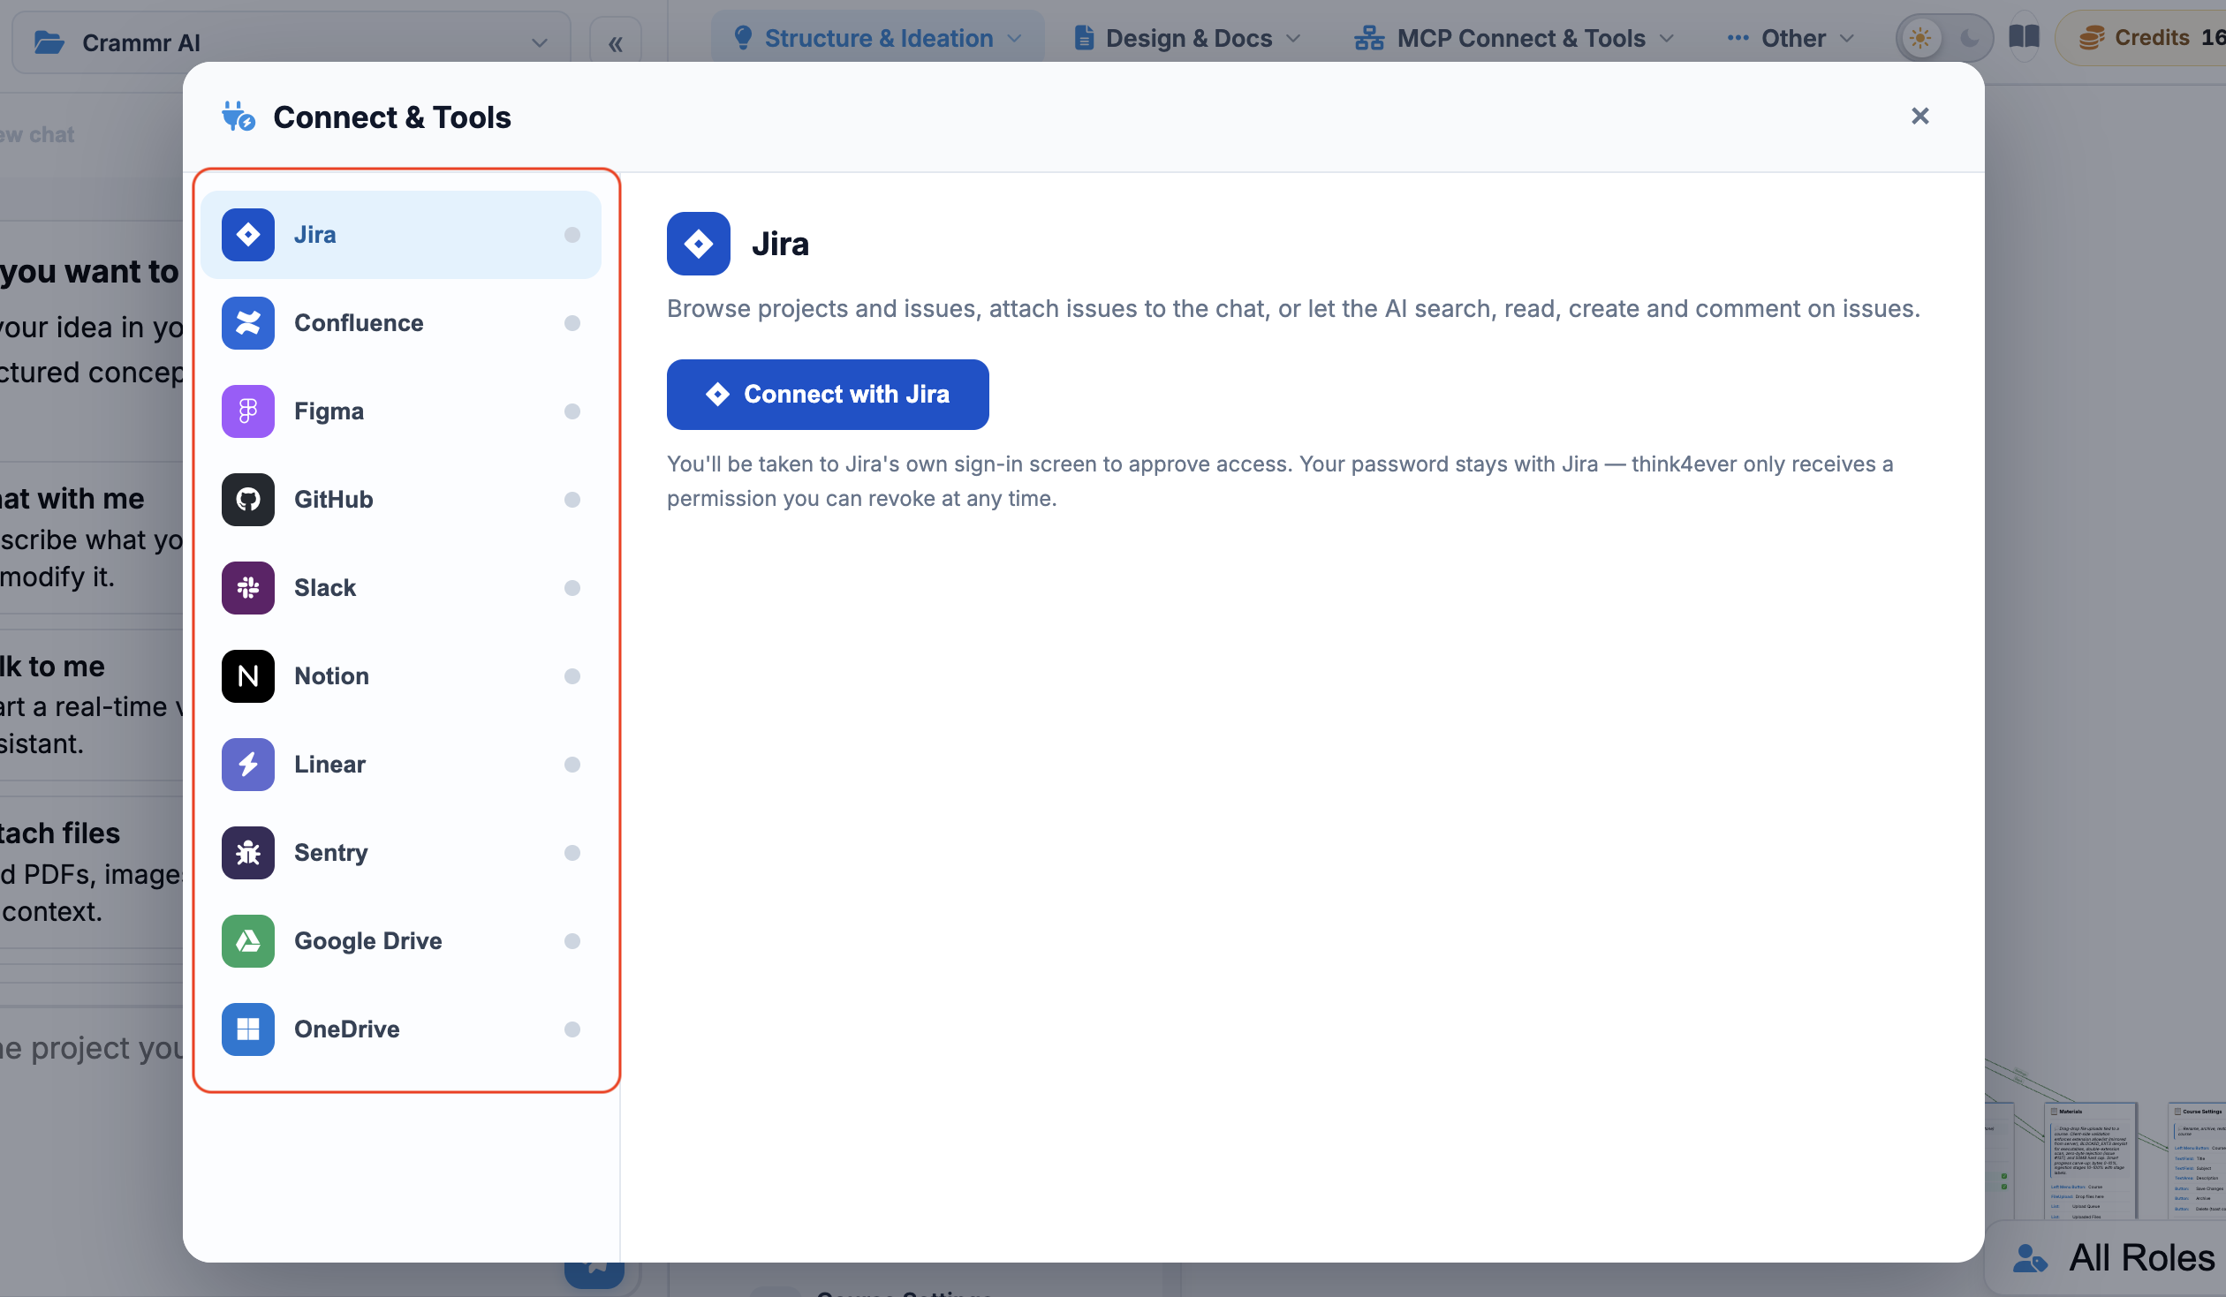Select the Slack logo icon
Image resolution: width=2226 pixels, height=1297 pixels.
248,588
